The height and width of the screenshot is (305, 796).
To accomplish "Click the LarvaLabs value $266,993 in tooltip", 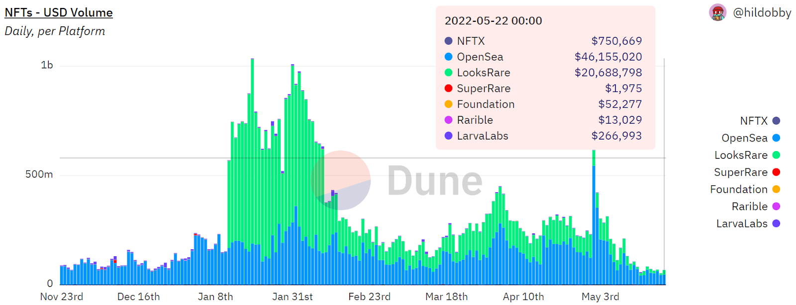I will click(x=616, y=136).
